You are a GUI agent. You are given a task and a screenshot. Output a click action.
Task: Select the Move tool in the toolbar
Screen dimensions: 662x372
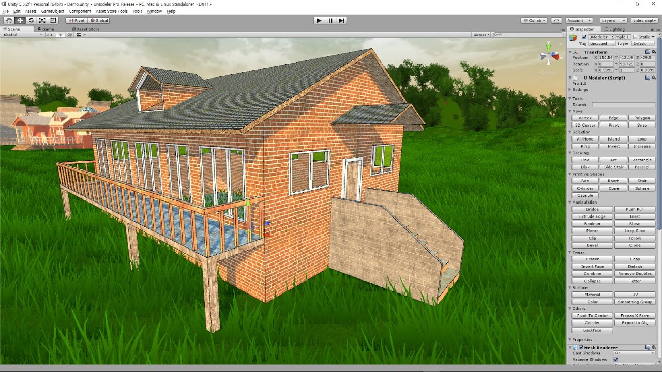click(20, 20)
